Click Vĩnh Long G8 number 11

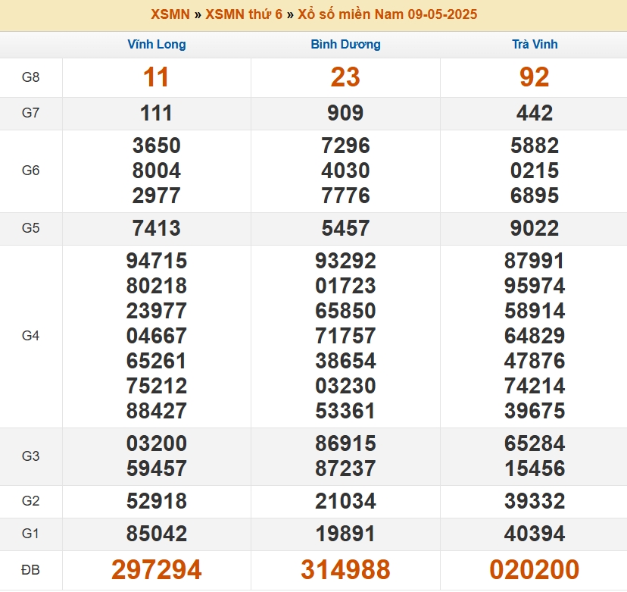[156, 77]
